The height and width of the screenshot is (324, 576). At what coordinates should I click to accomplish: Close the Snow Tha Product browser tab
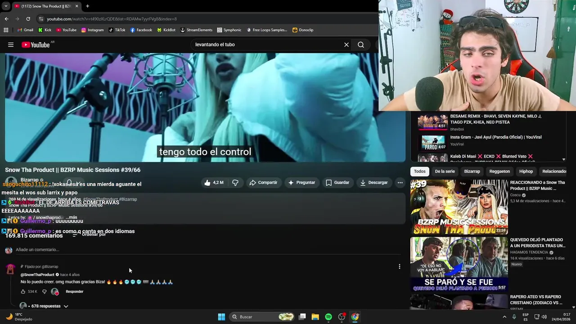point(76,6)
